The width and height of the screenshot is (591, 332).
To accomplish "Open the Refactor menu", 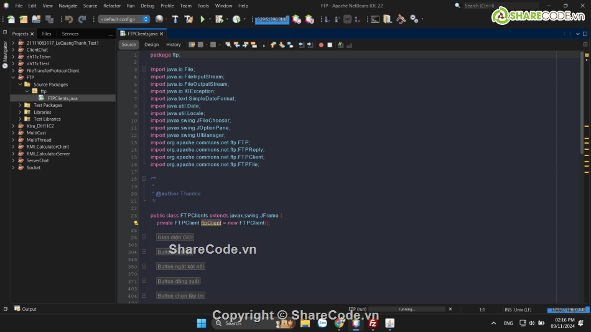I will tap(112, 6).
